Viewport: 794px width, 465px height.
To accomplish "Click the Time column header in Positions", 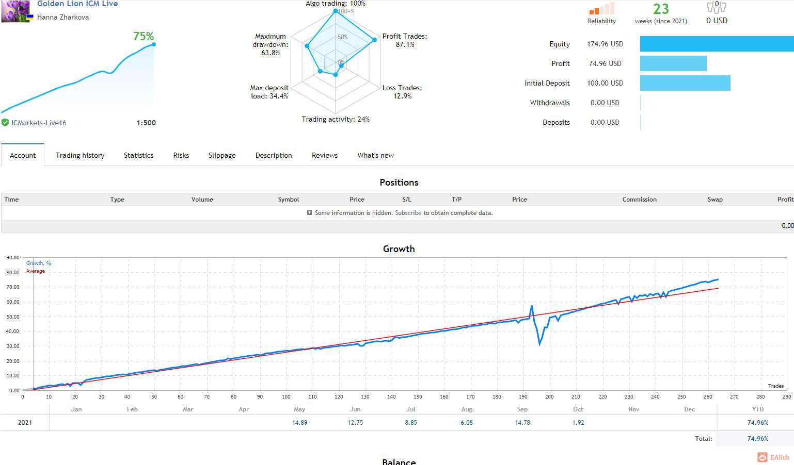I will pyautogui.click(x=11, y=200).
